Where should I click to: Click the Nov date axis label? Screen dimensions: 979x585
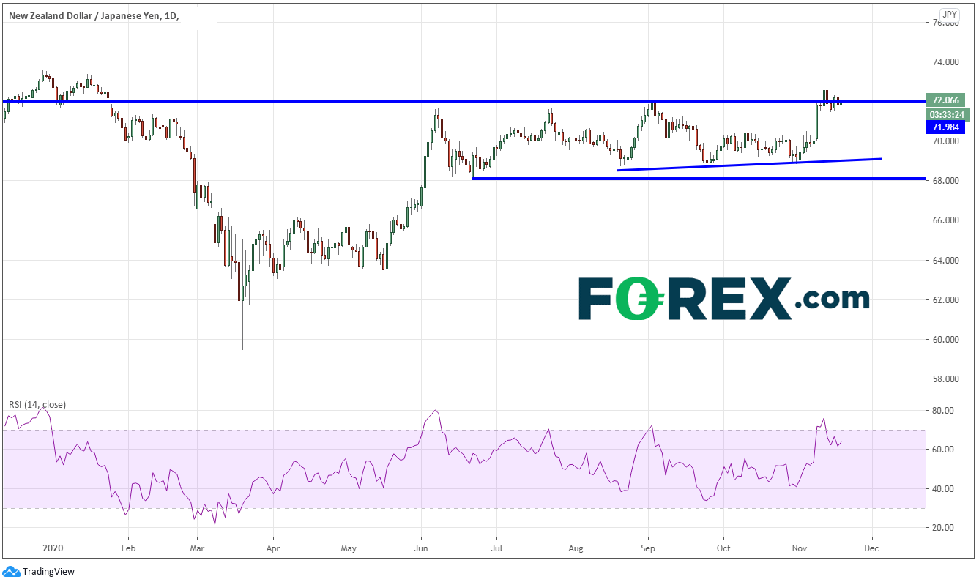click(800, 547)
